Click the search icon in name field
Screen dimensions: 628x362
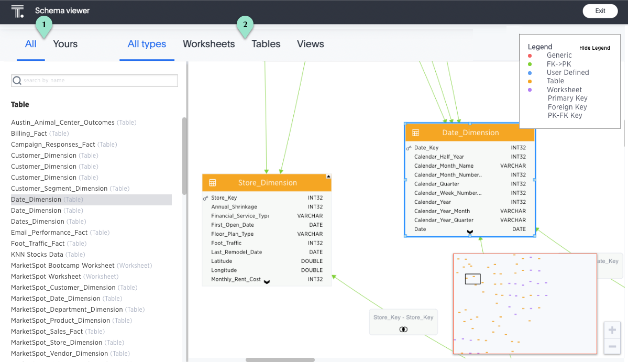(17, 80)
